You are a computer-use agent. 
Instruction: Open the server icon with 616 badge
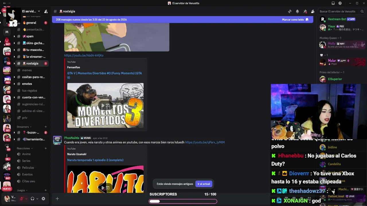[x=7, y=51]
